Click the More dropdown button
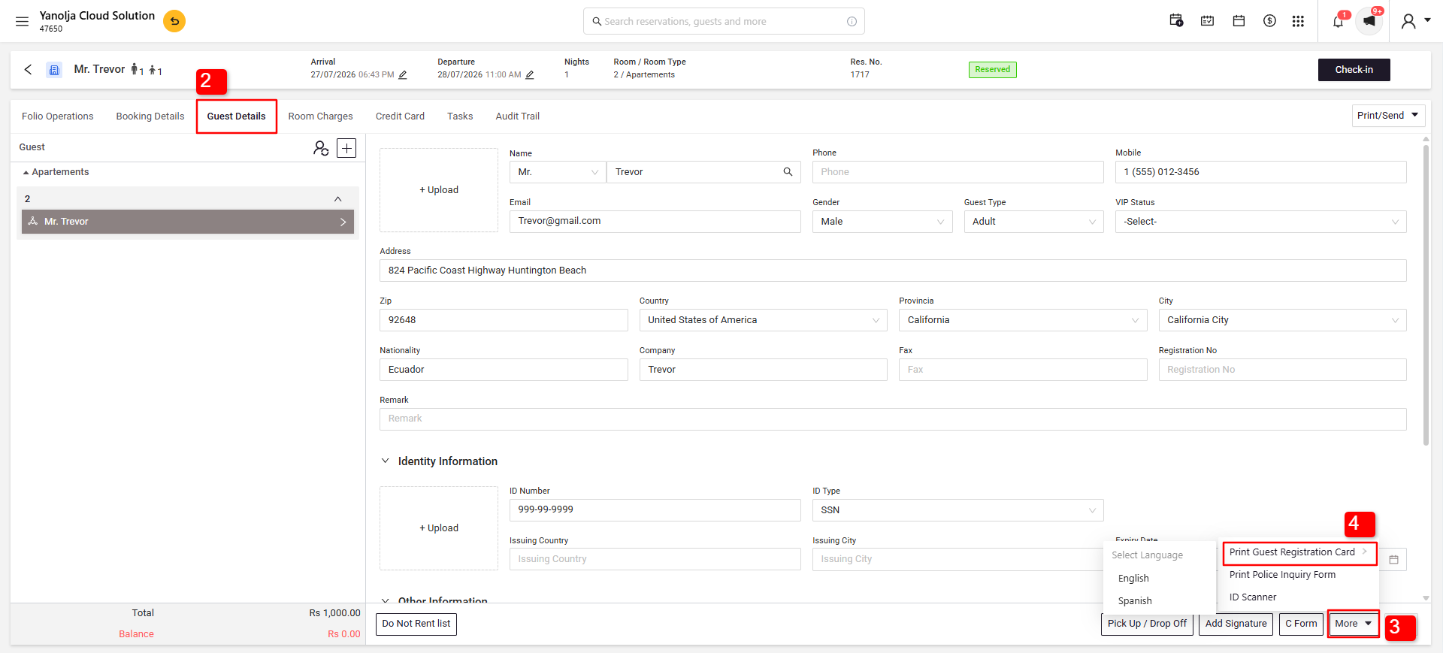Screen dimensions: 1443x653 click(x=1353, y=624)
